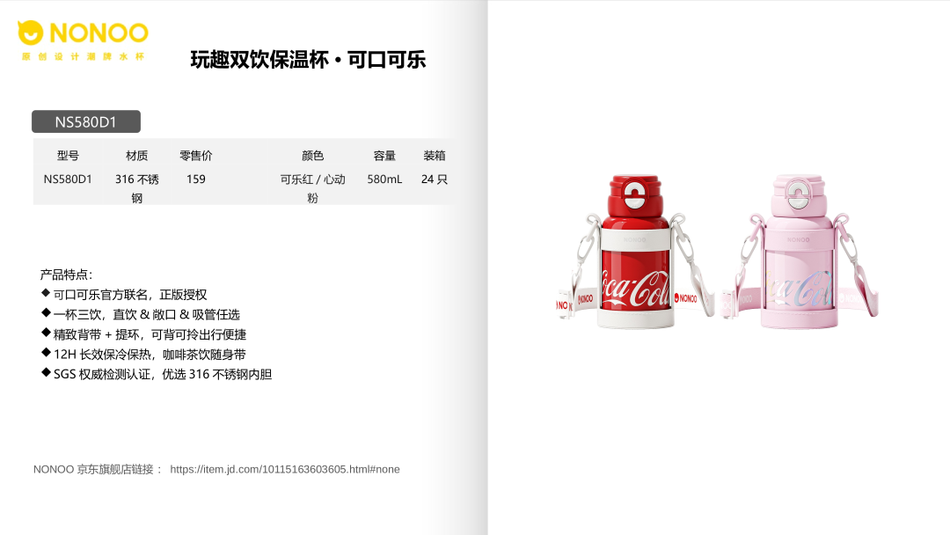
Task: Click the 型号 column header
Action: [x=68, y=156]
